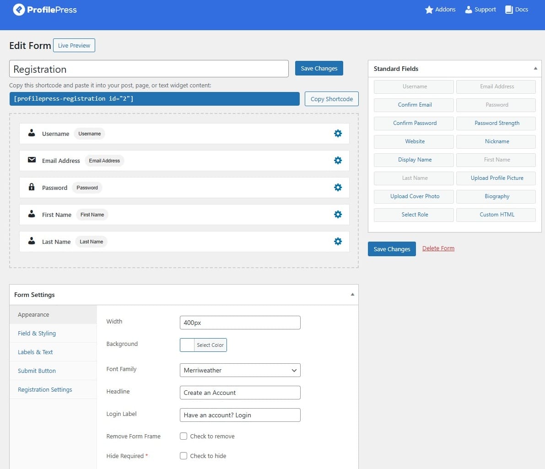Click the Headline input field
Screen dimensions: 545x469
(x=240, y=393)
